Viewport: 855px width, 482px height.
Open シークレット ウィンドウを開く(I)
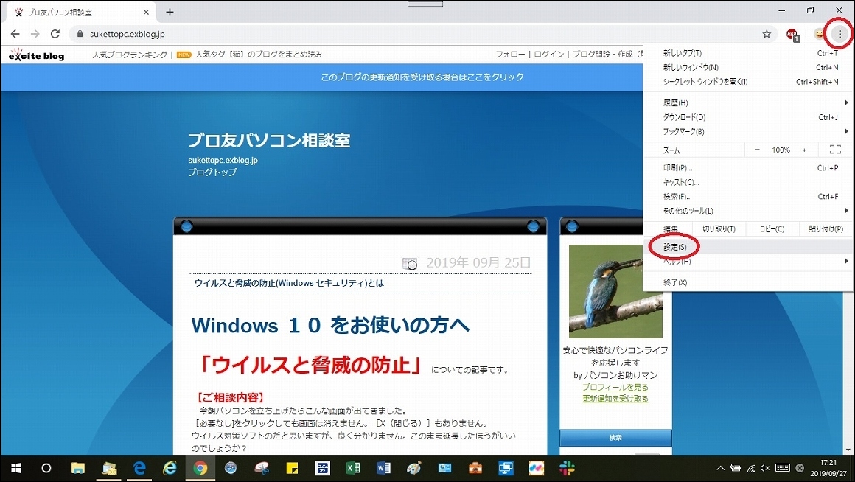tap(750, 82)
